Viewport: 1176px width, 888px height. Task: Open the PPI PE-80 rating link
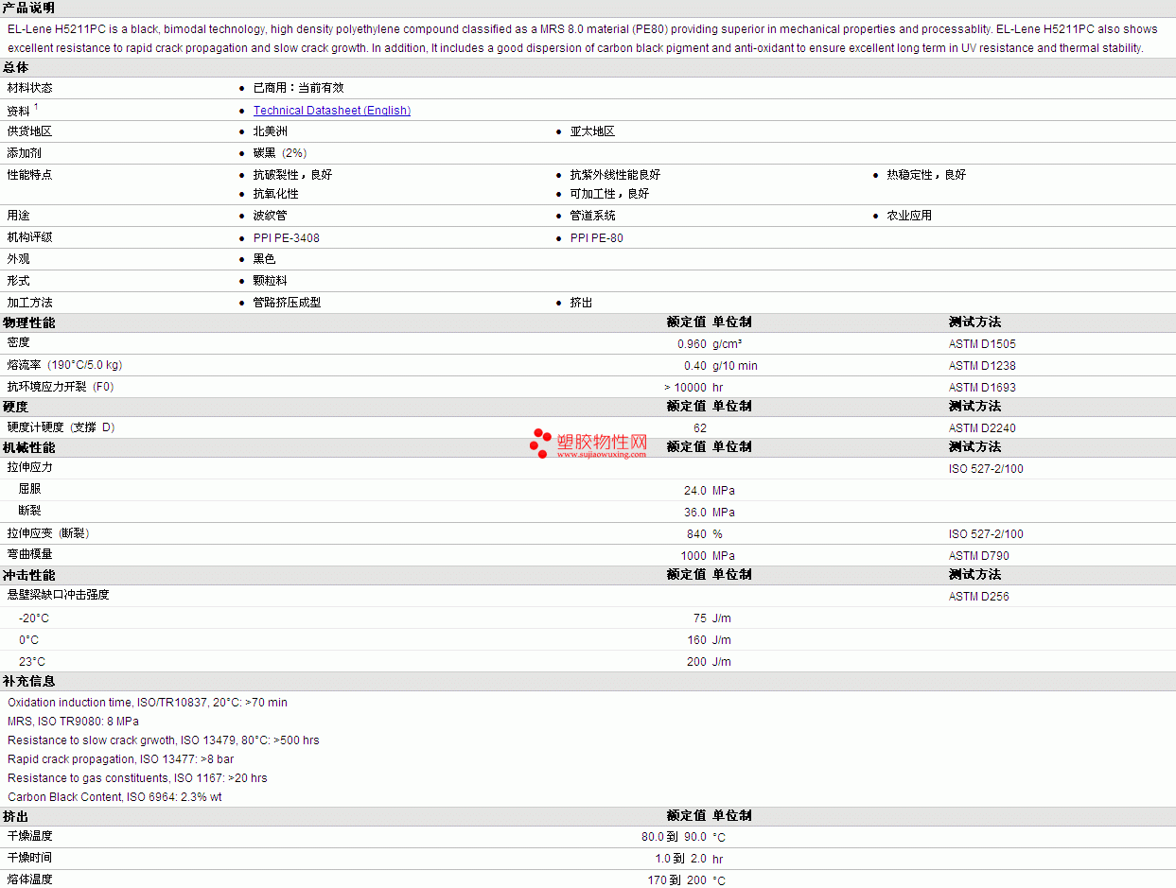point(597,238)
